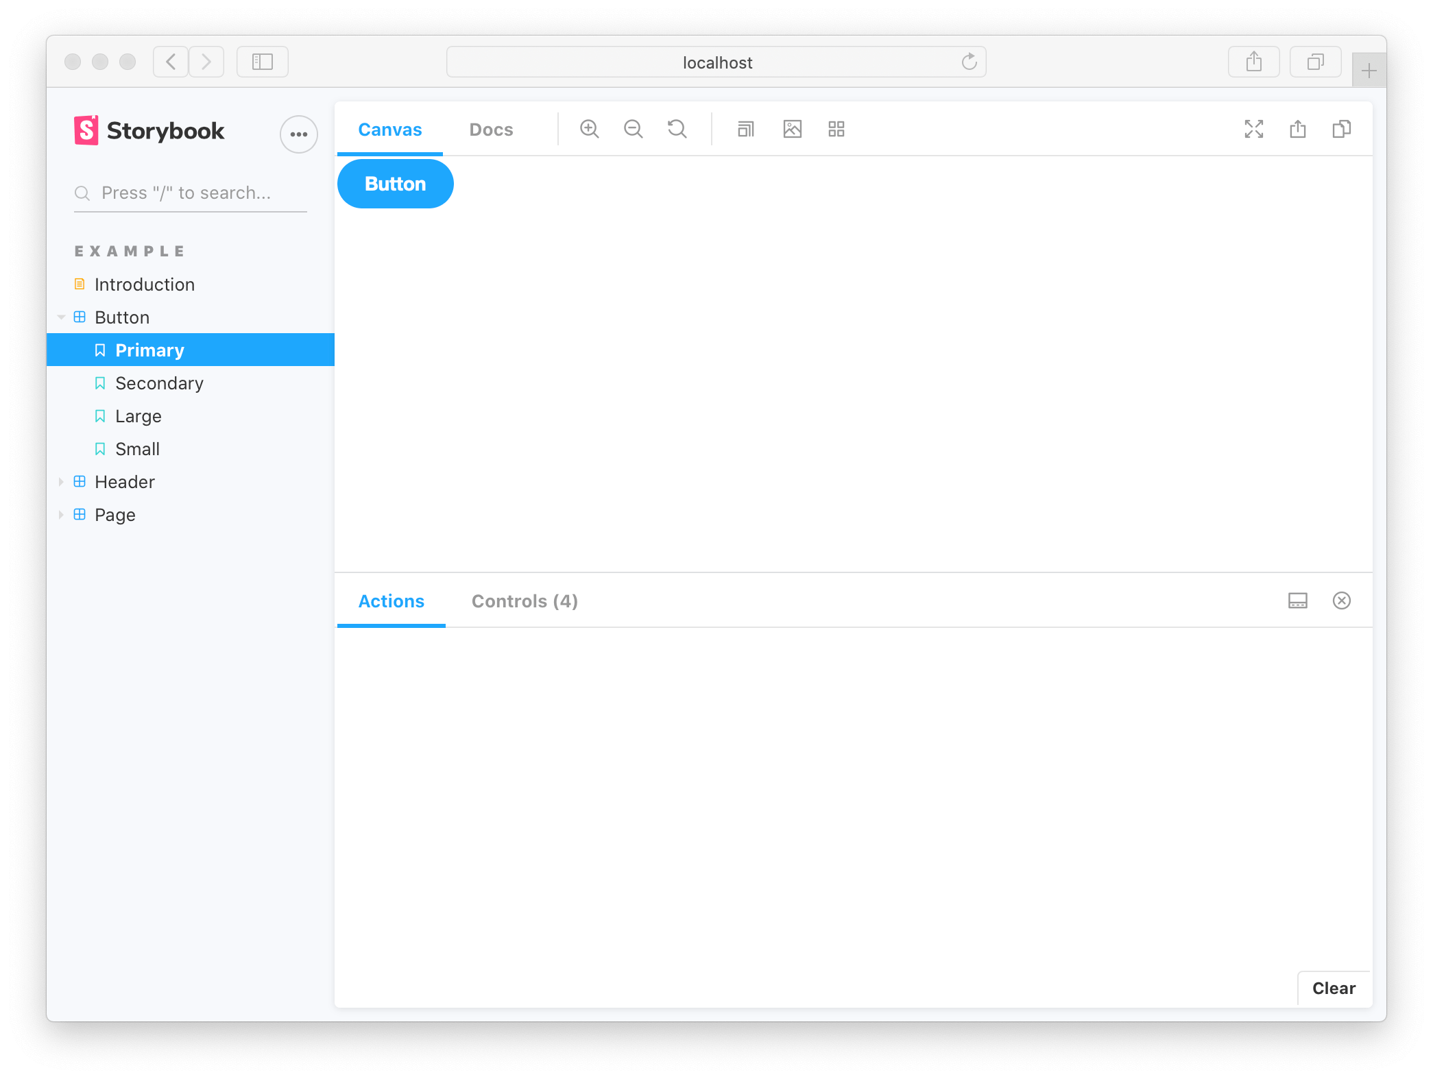Screen dimensions: 1433x1079
Task: Click the reset zoom icon
Action: click(x=677, y=128)
